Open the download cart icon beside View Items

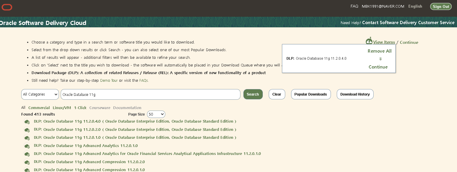[369, 41]
